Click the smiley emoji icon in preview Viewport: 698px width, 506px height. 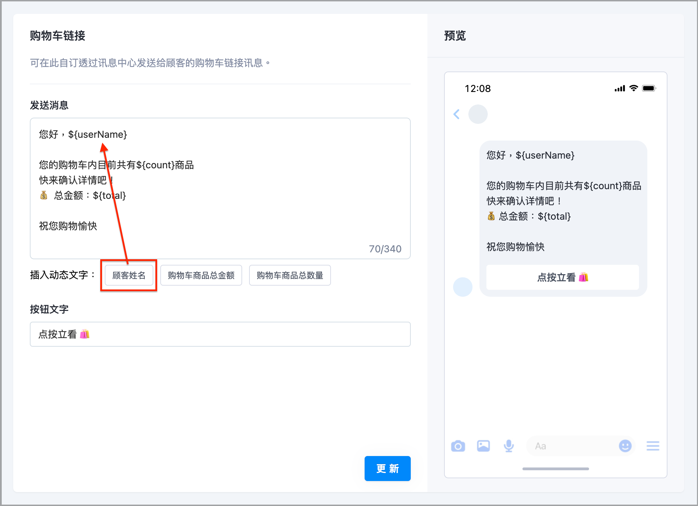tap(625, 446)
